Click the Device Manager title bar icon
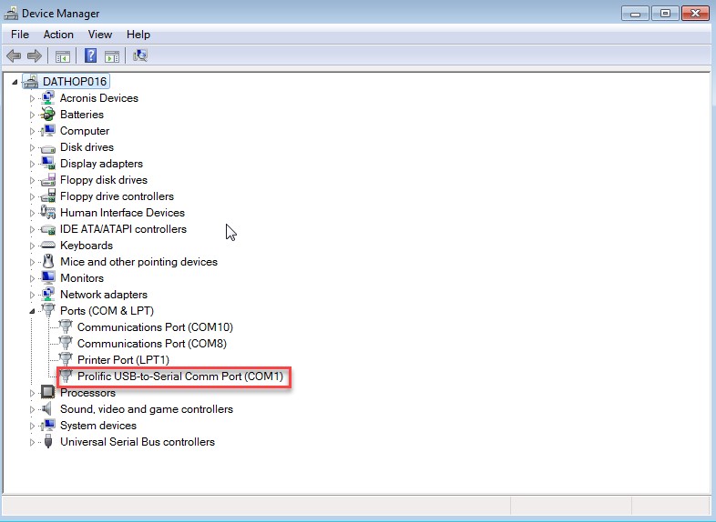Image resolution: width=716 pixels, height=522 pixels. pos(11,14)
